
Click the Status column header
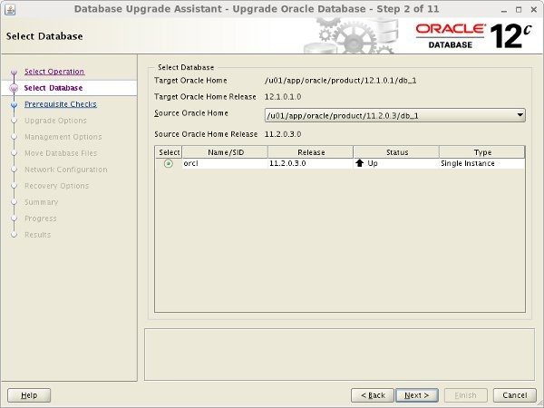click(397, 152)
